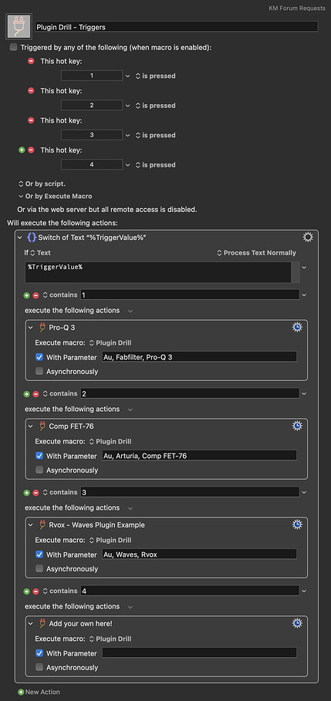Uncheck With Parameter in 'Add your own here!'

[39, 653]
